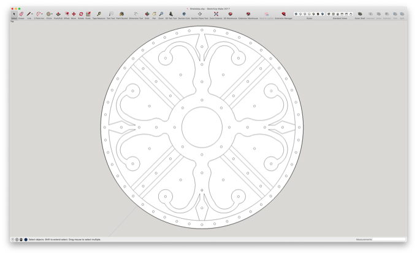Open the Line tool dropdown arrow
The height and width of the screenshot is (255, 417).
click(32, 14)
